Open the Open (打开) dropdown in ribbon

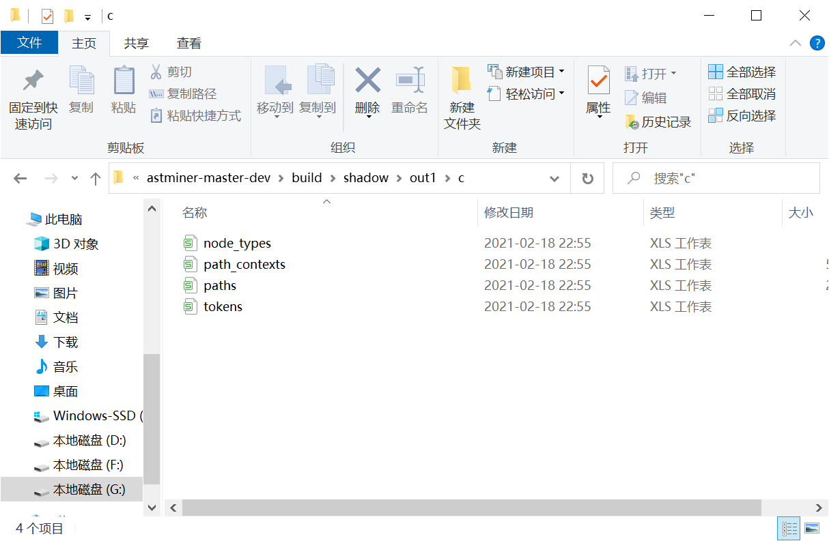click(x=651, y=73)
